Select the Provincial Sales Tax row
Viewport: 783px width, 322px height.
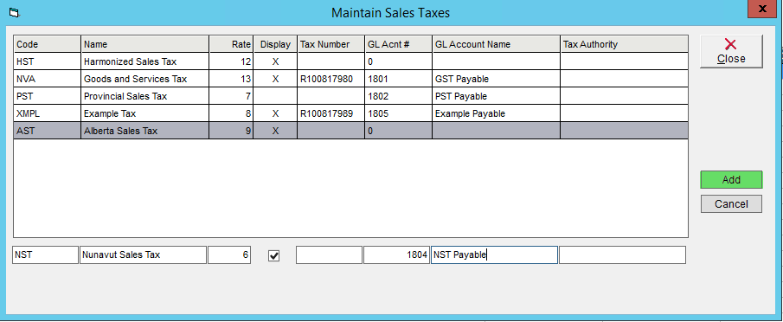(350, 96)
